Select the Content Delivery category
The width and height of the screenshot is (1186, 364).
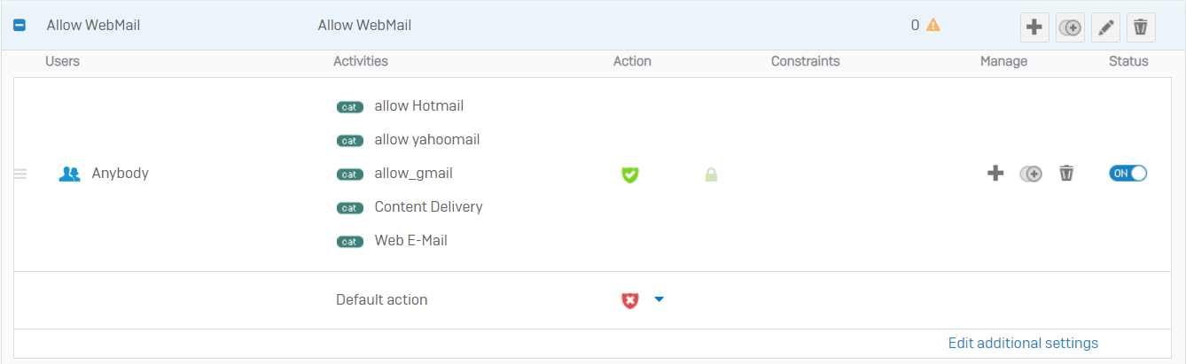pos(428,207)
